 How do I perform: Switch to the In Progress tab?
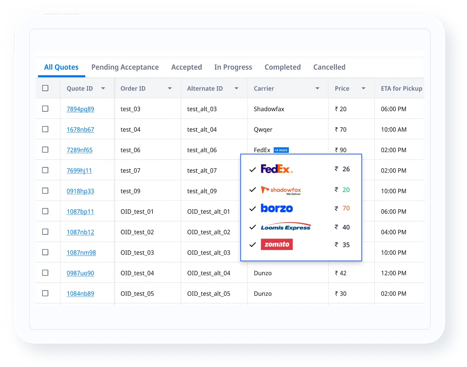coord(233,67)
